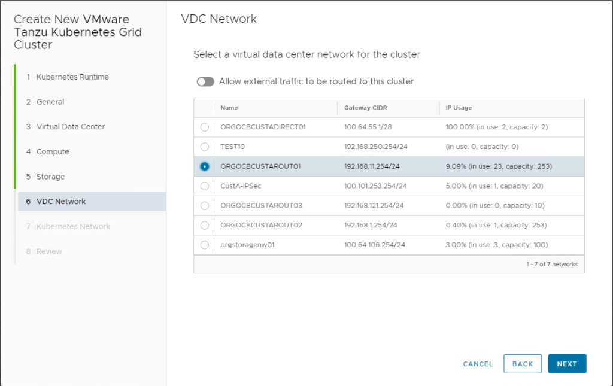Click the selected ORGOCBCUSTAROUT01 radio button
The image size is (613, 386).
205,166
